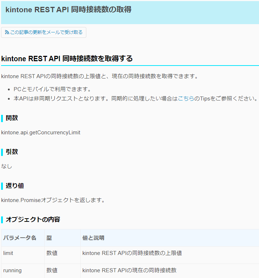Select the running parameter cell
The height and width of the screenshot is (278, 259).
[x=23, y=271]
